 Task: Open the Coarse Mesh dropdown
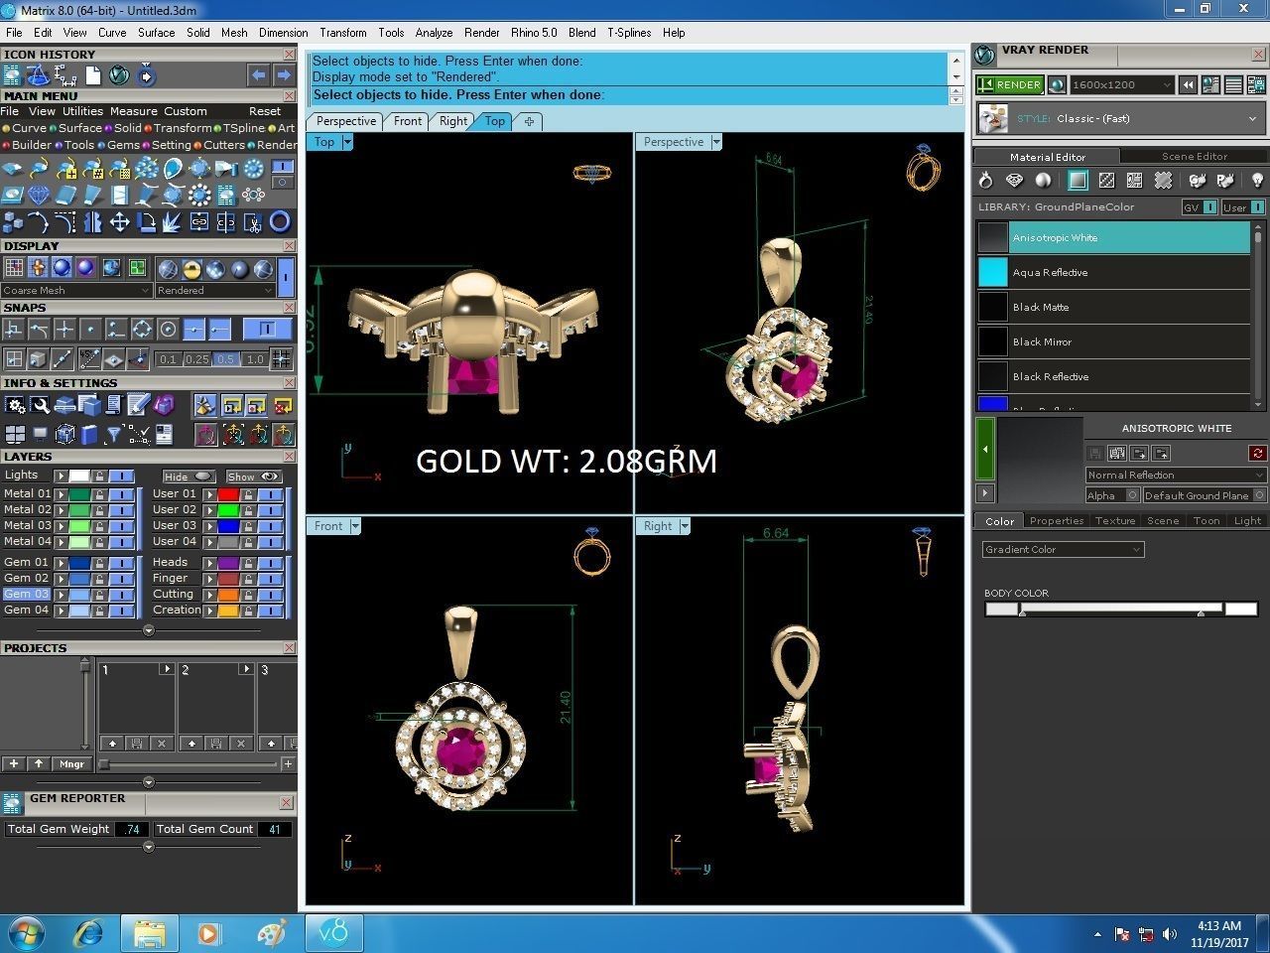(76, 290)
